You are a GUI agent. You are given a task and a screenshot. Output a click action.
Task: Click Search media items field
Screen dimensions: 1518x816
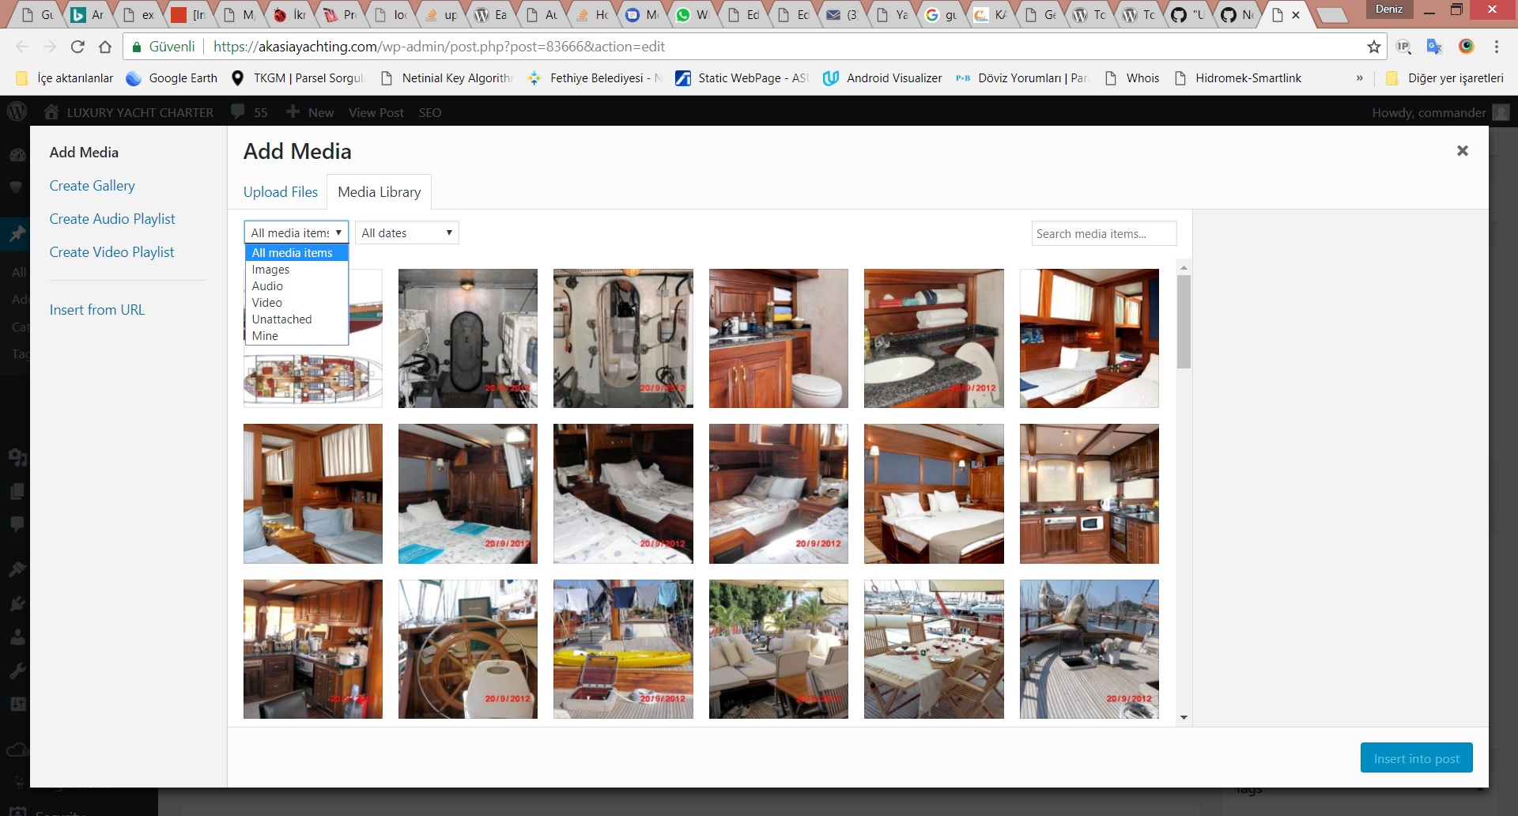(x=1104, y=233)
